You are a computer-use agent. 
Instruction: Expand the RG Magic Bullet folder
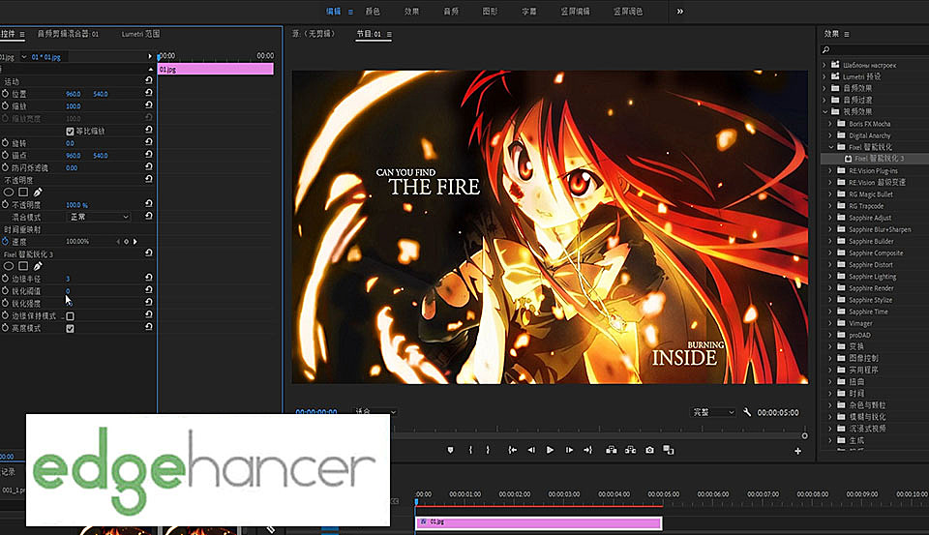click(830, 193)
